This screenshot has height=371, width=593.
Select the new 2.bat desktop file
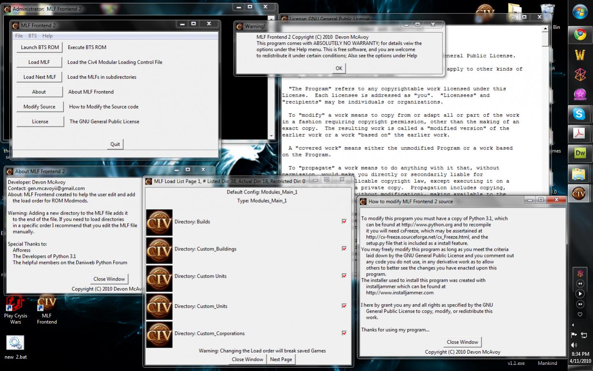pos(15,347)
